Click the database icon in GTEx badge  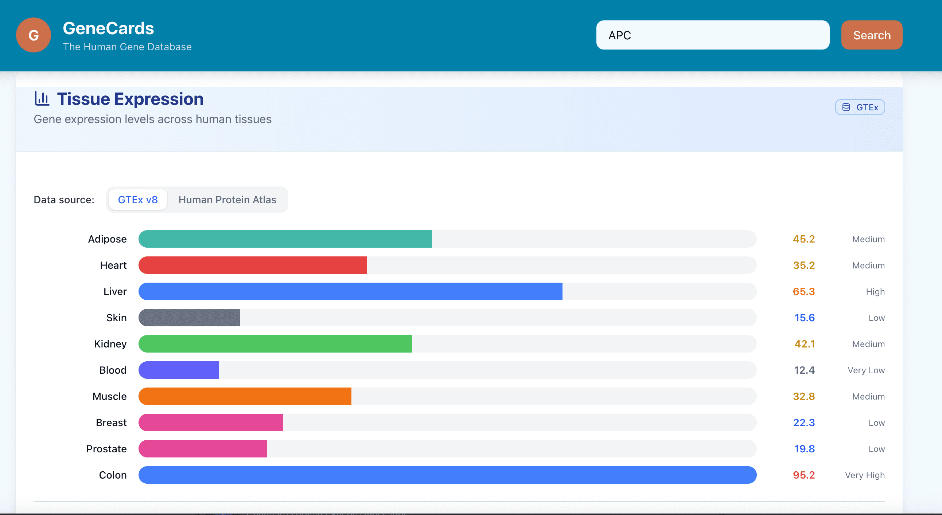(x=846, y=107)
